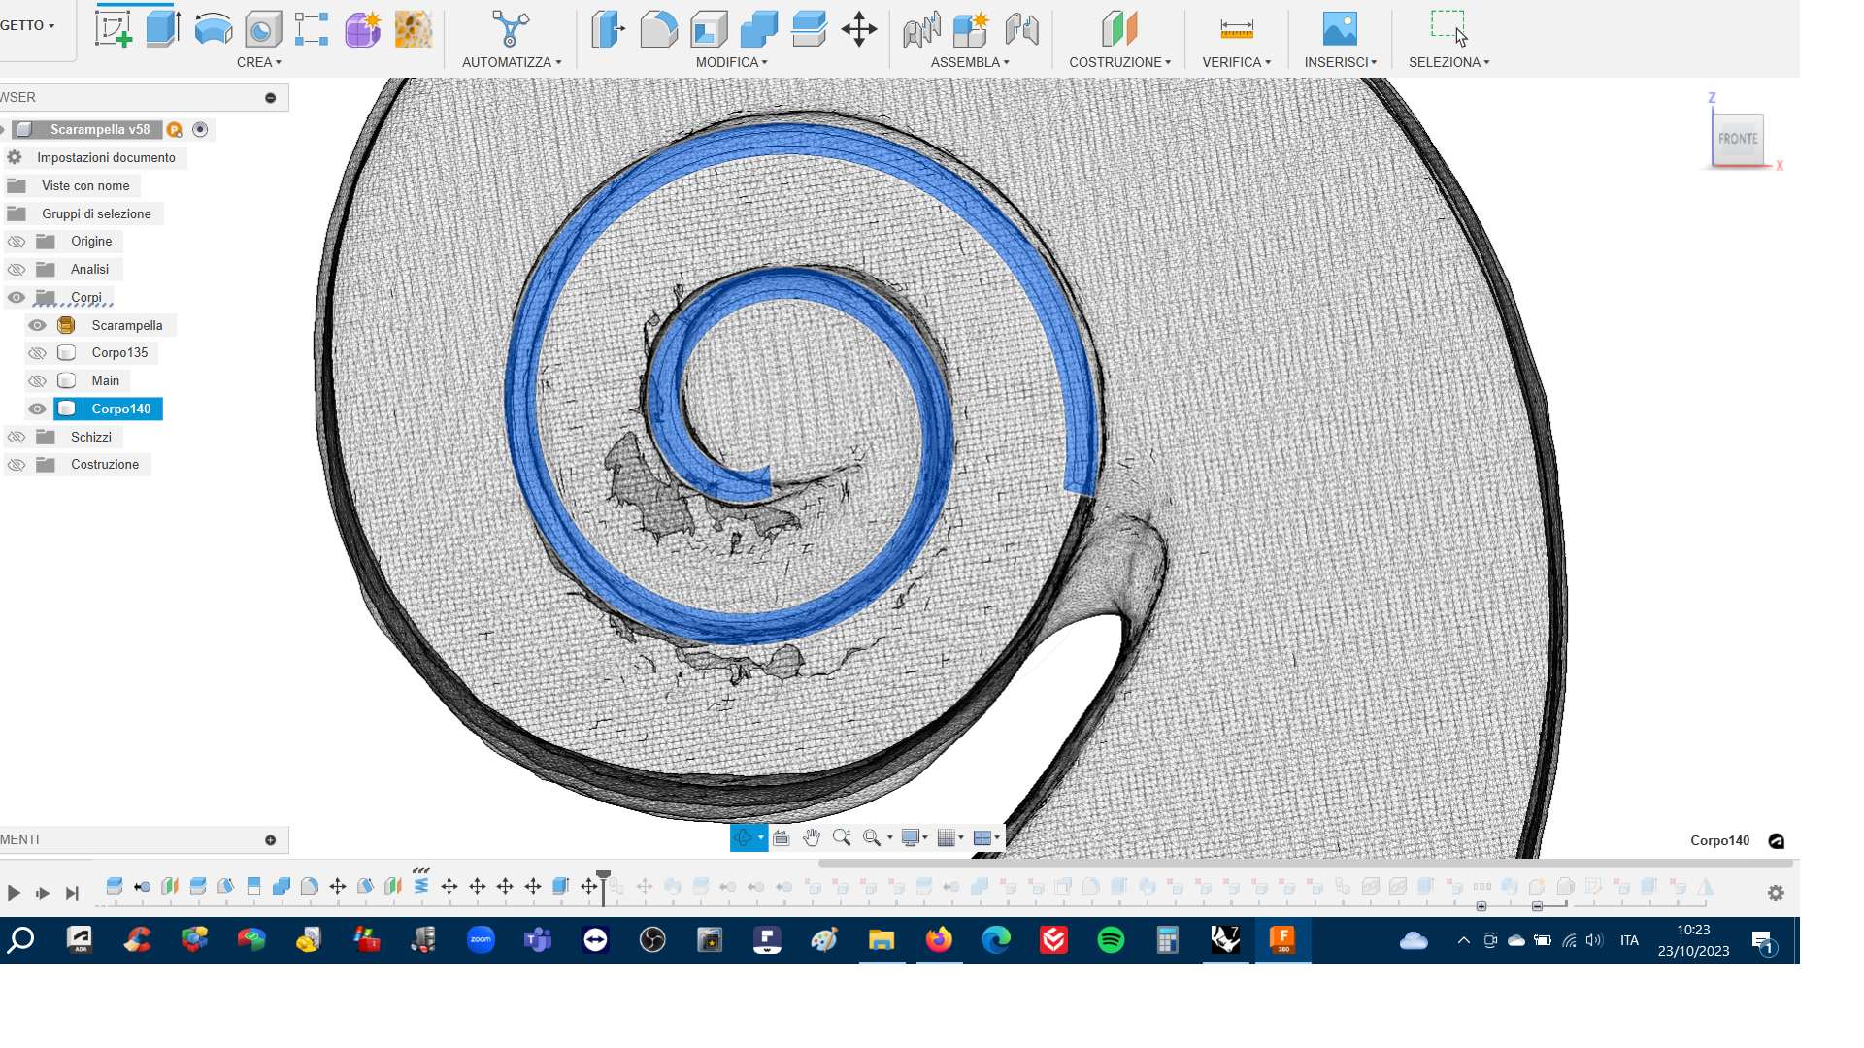Show the Main body
The image size is (1864, 1048).
point(37,381)
